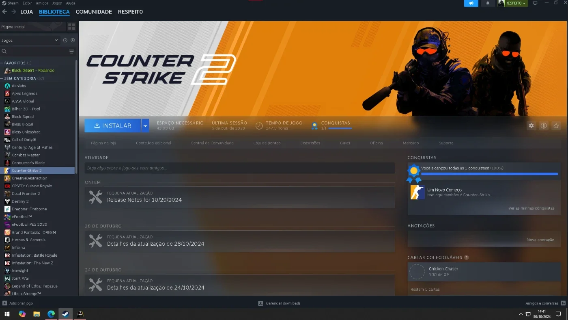Open the library filter options icon

(71, 52)
